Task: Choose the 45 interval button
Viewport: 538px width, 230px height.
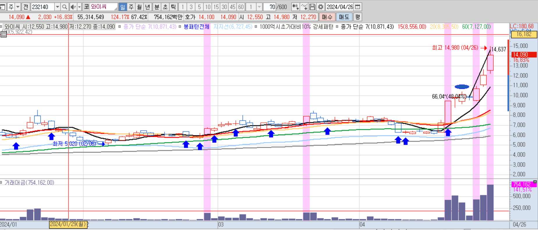Action: [x=233, y=7]
